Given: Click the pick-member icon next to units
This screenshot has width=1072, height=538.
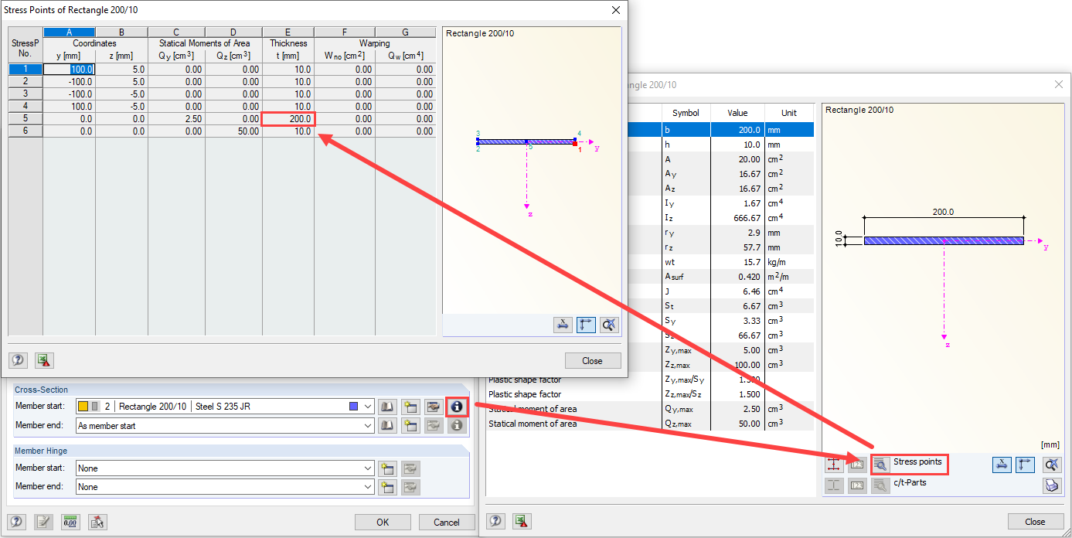Looking at the screenshot, I should [97, 522].
